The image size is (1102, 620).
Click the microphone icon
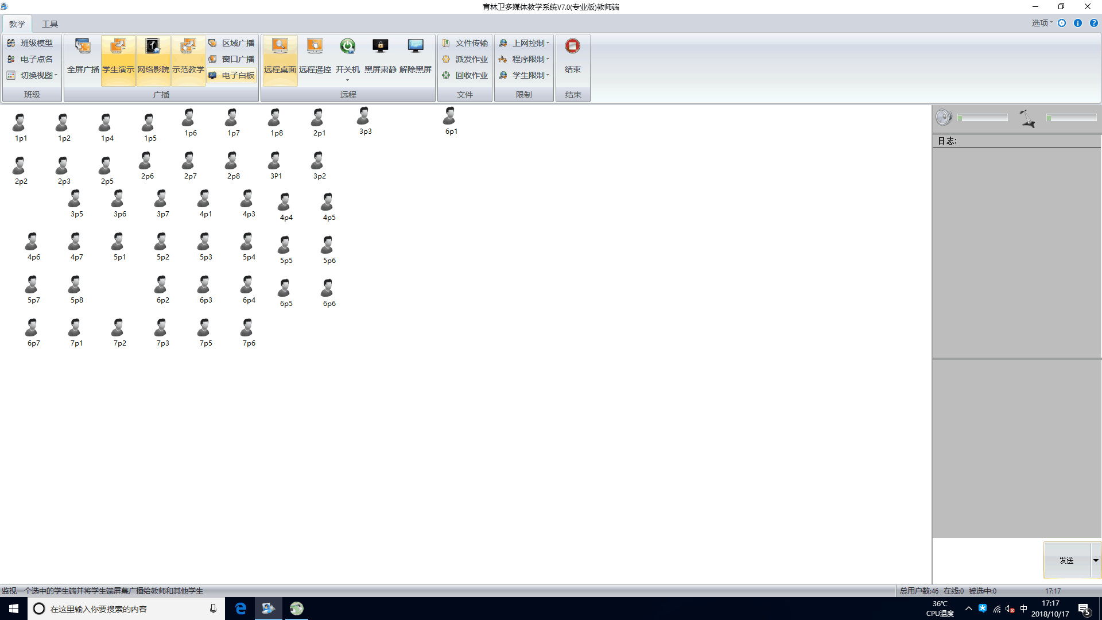pos(1027,119)
